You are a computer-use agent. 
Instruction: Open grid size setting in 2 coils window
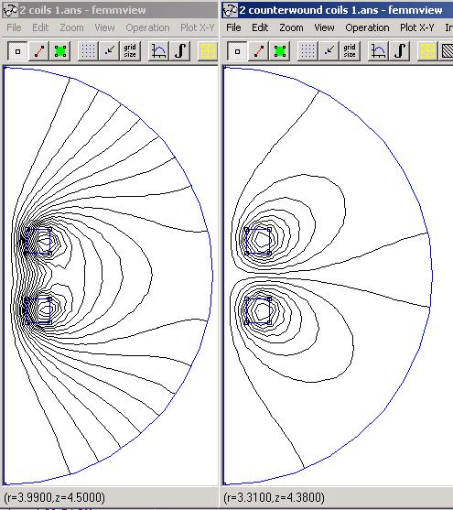click(130, 51)
